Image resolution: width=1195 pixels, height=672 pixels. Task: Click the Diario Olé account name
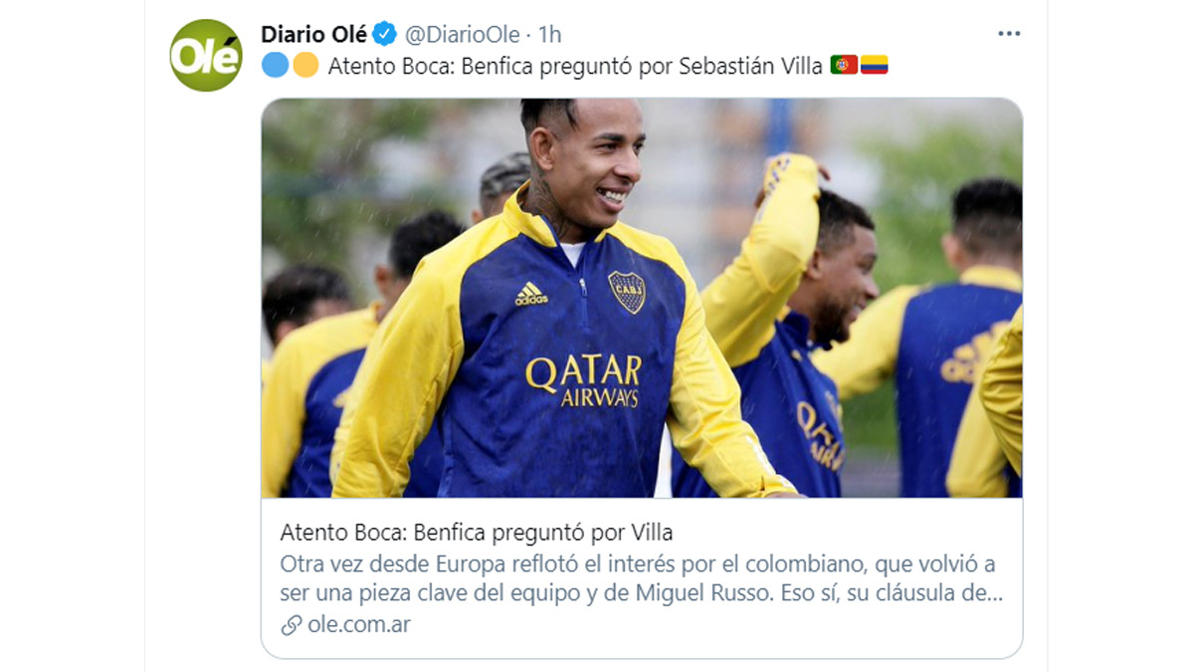point(314,35)
